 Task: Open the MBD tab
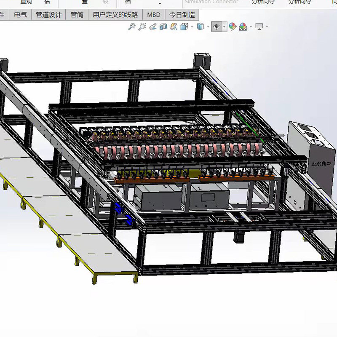coord(153,15)
